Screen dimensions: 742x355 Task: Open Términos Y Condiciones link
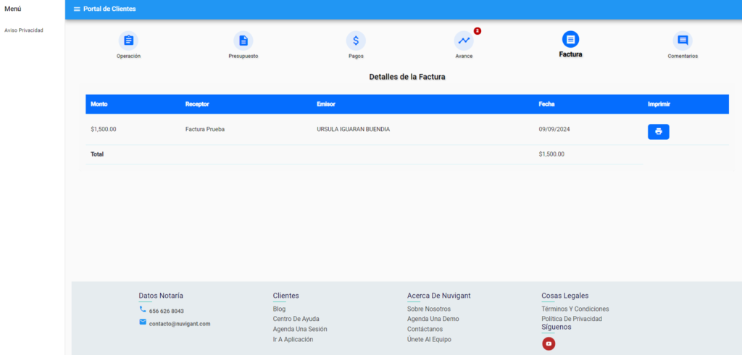575,309
